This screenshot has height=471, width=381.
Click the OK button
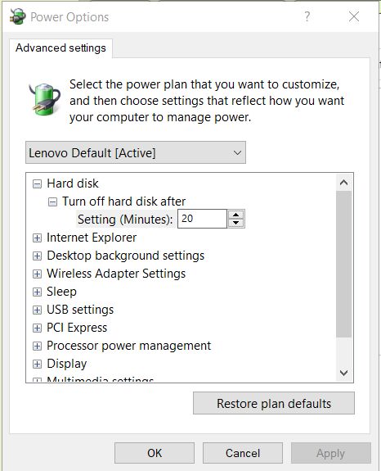[155, 453]
